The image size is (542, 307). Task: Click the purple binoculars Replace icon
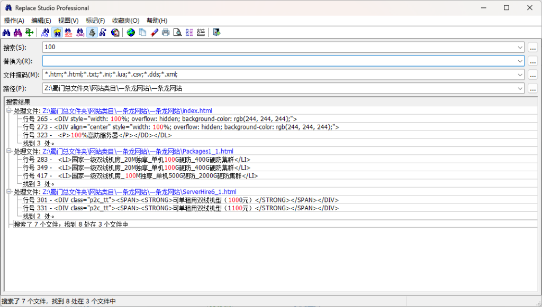click(17, 32)
